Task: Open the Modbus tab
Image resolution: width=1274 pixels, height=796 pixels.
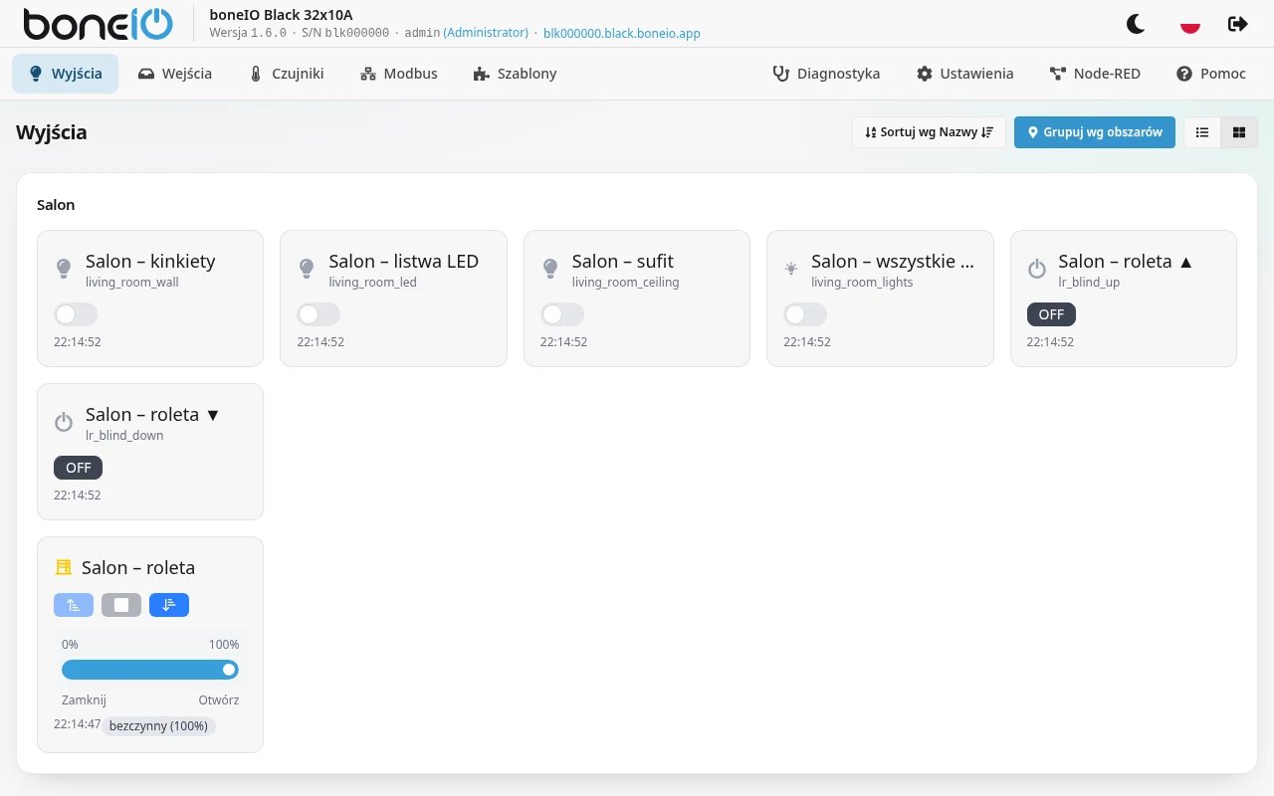Action: click(399, 74)
